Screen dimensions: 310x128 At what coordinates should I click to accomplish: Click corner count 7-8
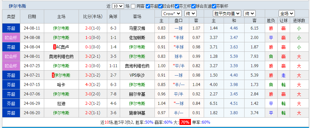[113, 94]
